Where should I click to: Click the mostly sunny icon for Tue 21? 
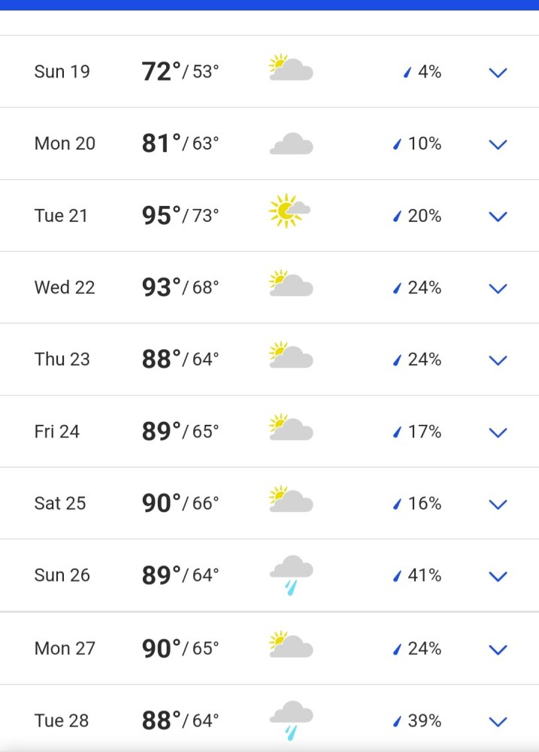[289, 211]
